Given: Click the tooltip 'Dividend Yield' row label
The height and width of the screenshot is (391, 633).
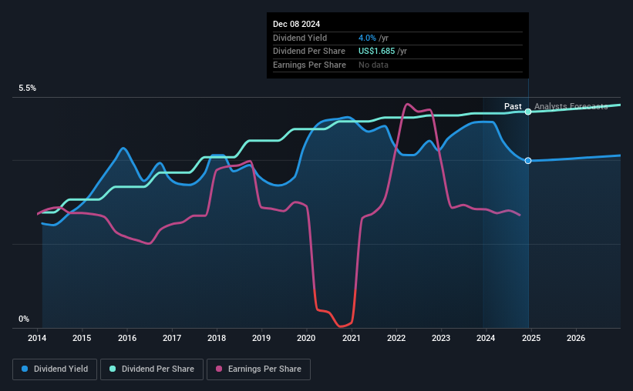Looking at the screenshot, I should tap(300, 38).
